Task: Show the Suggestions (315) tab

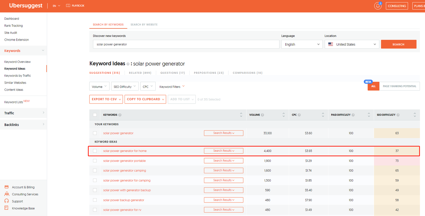Action: coord(105,73)
